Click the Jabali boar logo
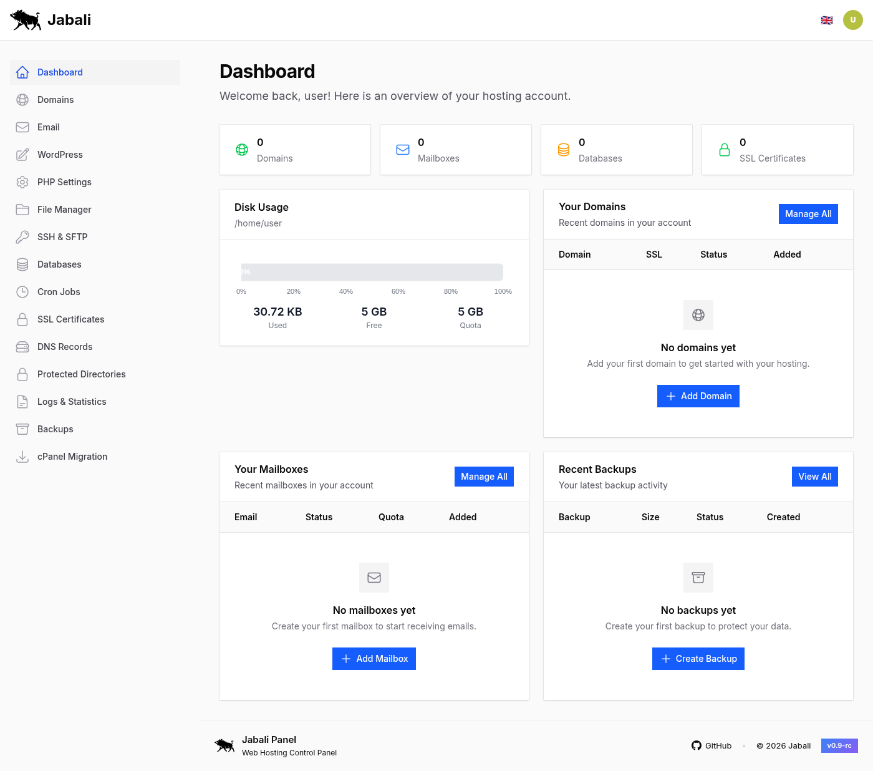The width and height of the screenshot is (873, 771). click(25, 19)
